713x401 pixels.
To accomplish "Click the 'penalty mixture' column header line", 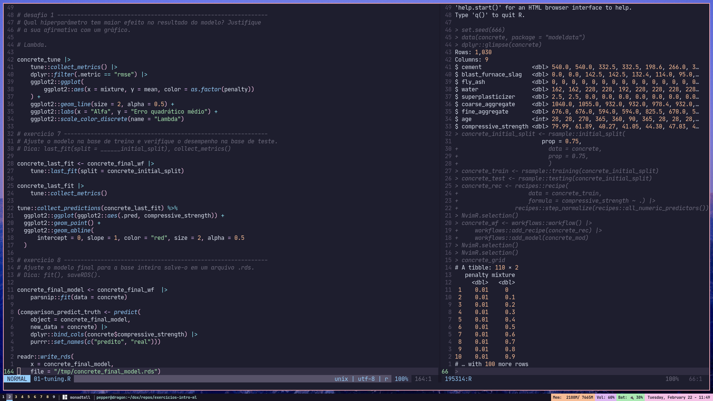I will (x=490, y=275).
